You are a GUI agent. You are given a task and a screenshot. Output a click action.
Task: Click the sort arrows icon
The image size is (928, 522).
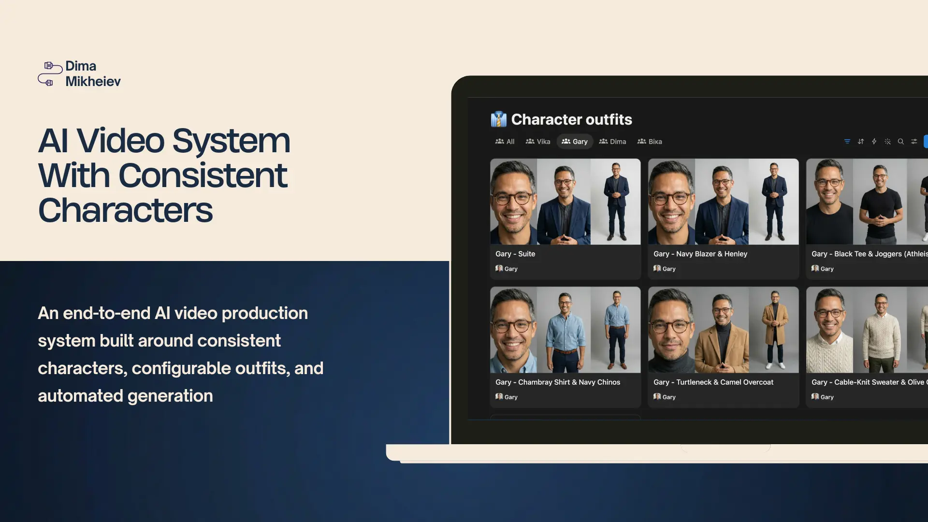click(861, 142)
